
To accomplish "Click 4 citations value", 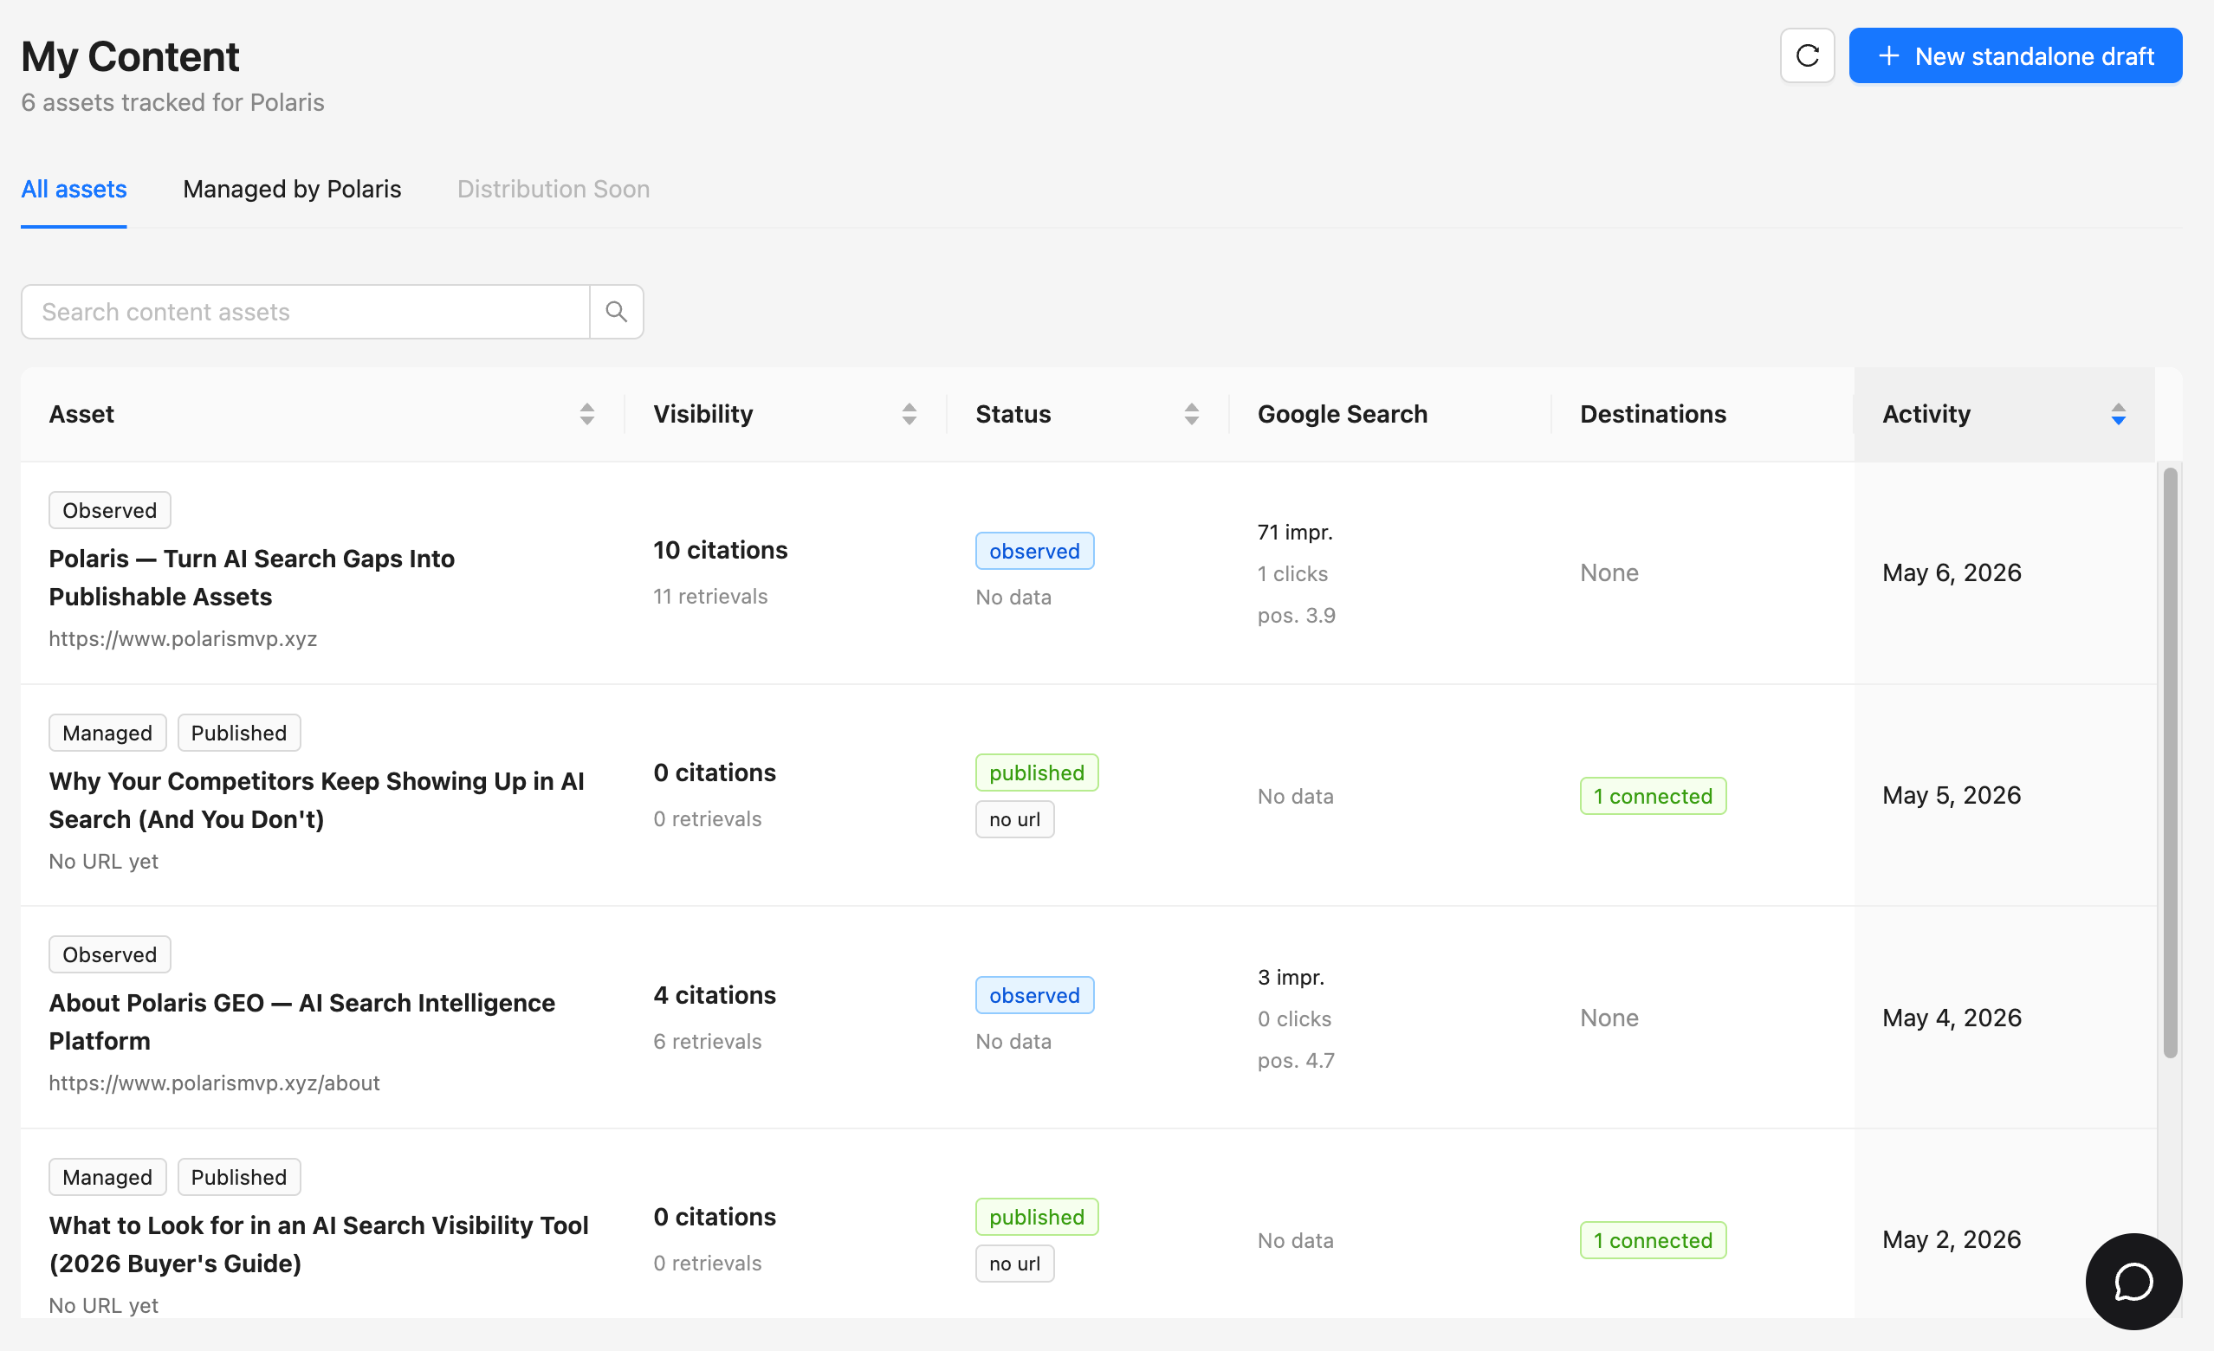I will (x=715, y=995).
